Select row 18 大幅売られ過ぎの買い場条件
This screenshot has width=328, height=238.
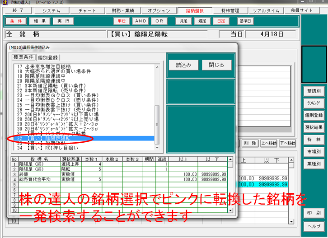coord(84,71)
